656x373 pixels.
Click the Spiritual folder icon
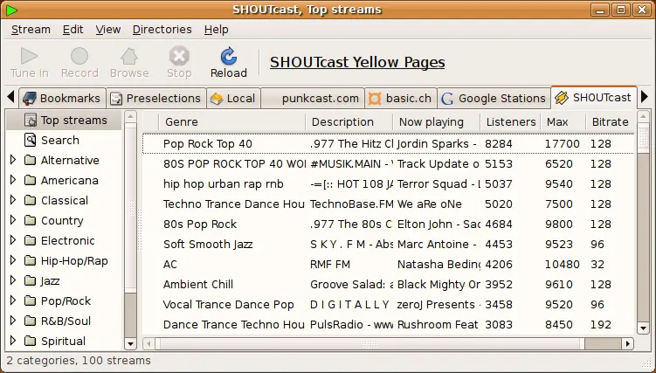click(x=30, y=341)
